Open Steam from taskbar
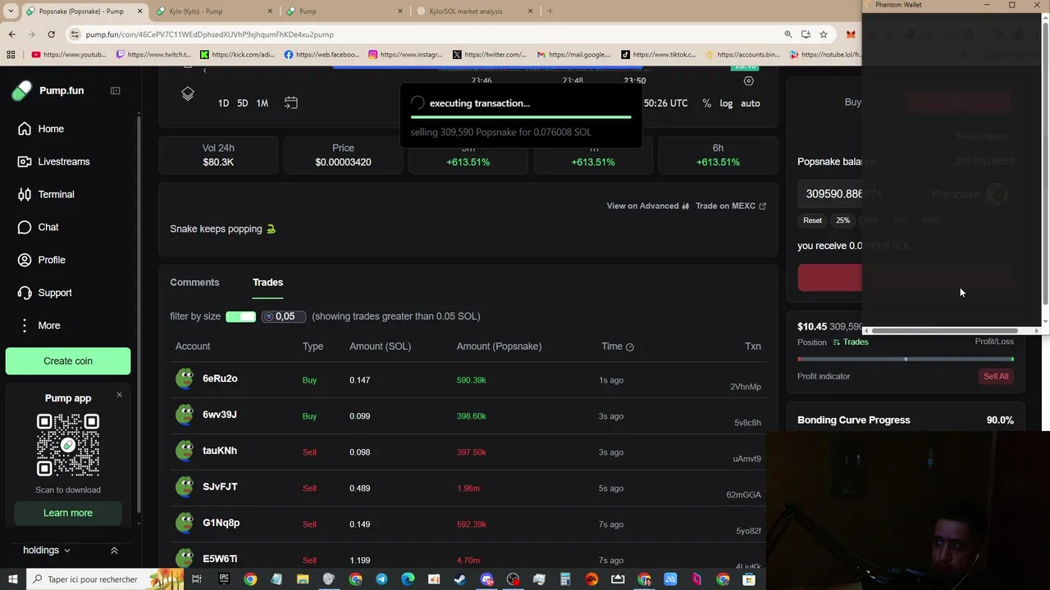The height and width of the screenshot is (590, 1050). tap(460, 579)
